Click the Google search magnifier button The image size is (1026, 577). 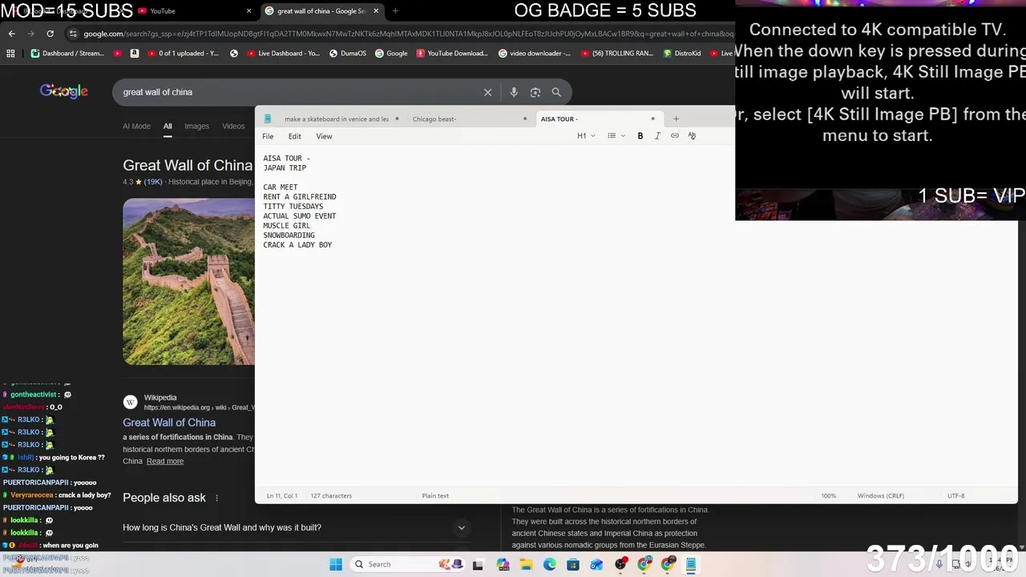(x=556, y=92)
